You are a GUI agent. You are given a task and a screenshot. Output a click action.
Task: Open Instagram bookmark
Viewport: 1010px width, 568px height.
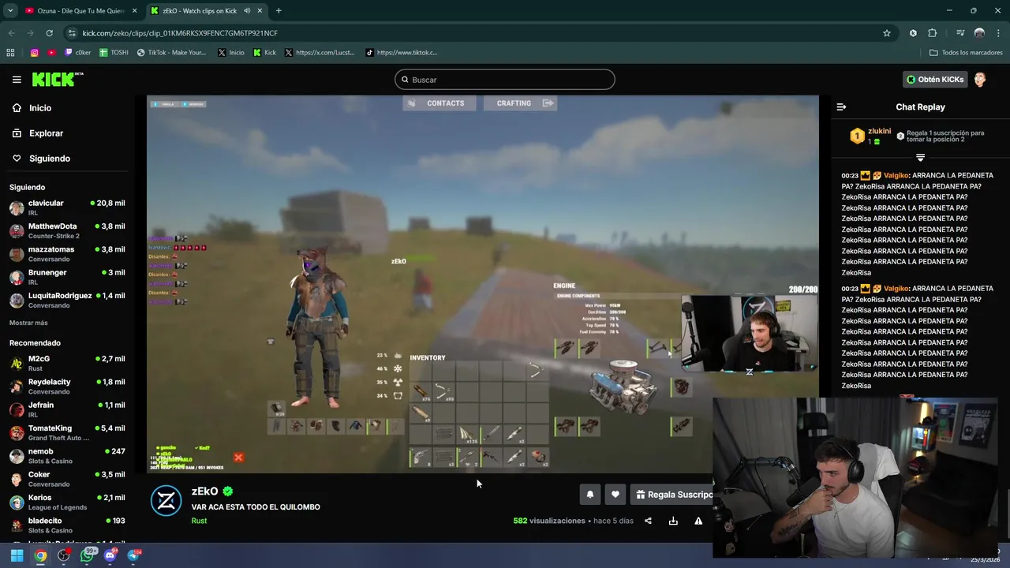click(x=35, y=53)
